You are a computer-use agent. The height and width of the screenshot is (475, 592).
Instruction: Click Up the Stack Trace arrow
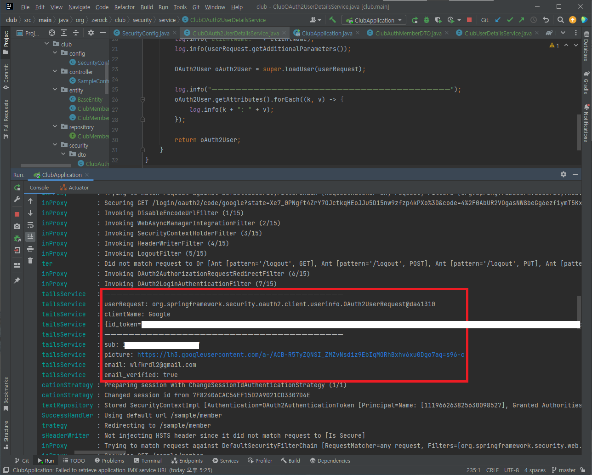coord(30,201)
